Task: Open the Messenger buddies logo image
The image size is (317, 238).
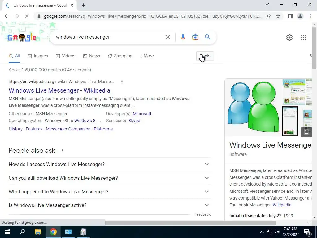Action: tap(253, 107)
